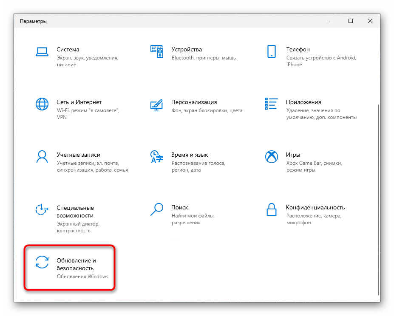Click text "Распознавание голоса, регион, дата"
This screenshot has height=316, width=394.
click(198, 166)
